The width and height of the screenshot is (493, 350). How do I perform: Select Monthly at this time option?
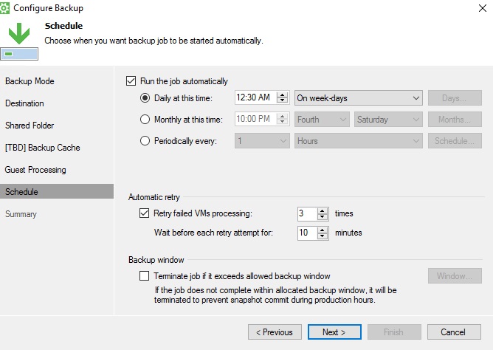point(145,120)
